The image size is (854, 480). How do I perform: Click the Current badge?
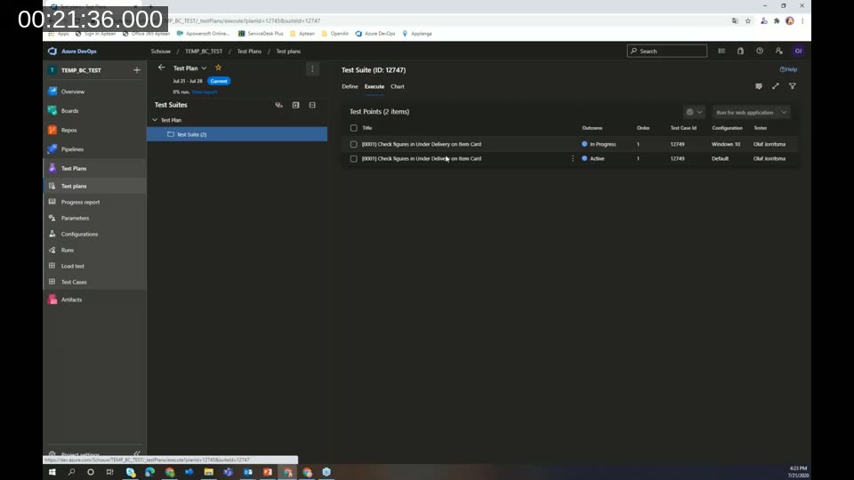coord(219,81)
